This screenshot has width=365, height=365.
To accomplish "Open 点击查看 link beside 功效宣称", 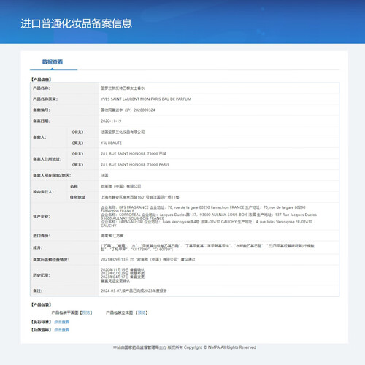I will click(62, 330).
